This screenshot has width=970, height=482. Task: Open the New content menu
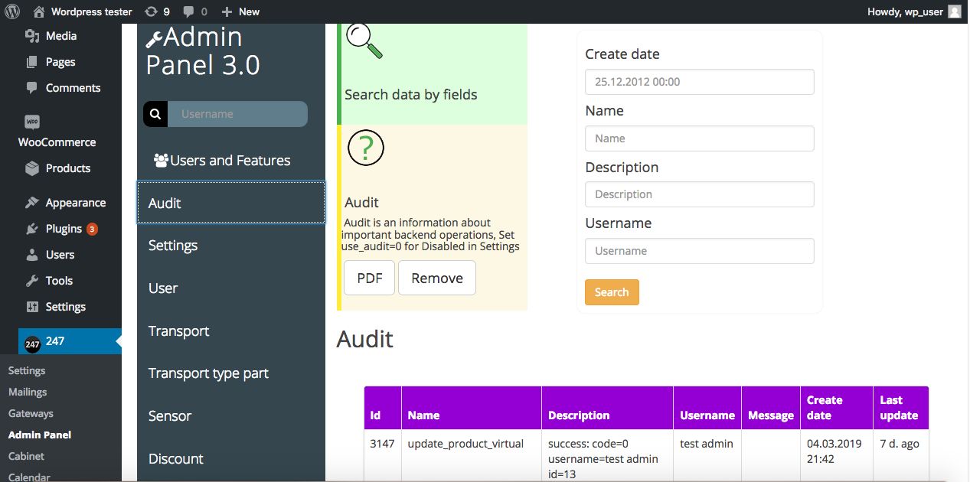point(240,11)
